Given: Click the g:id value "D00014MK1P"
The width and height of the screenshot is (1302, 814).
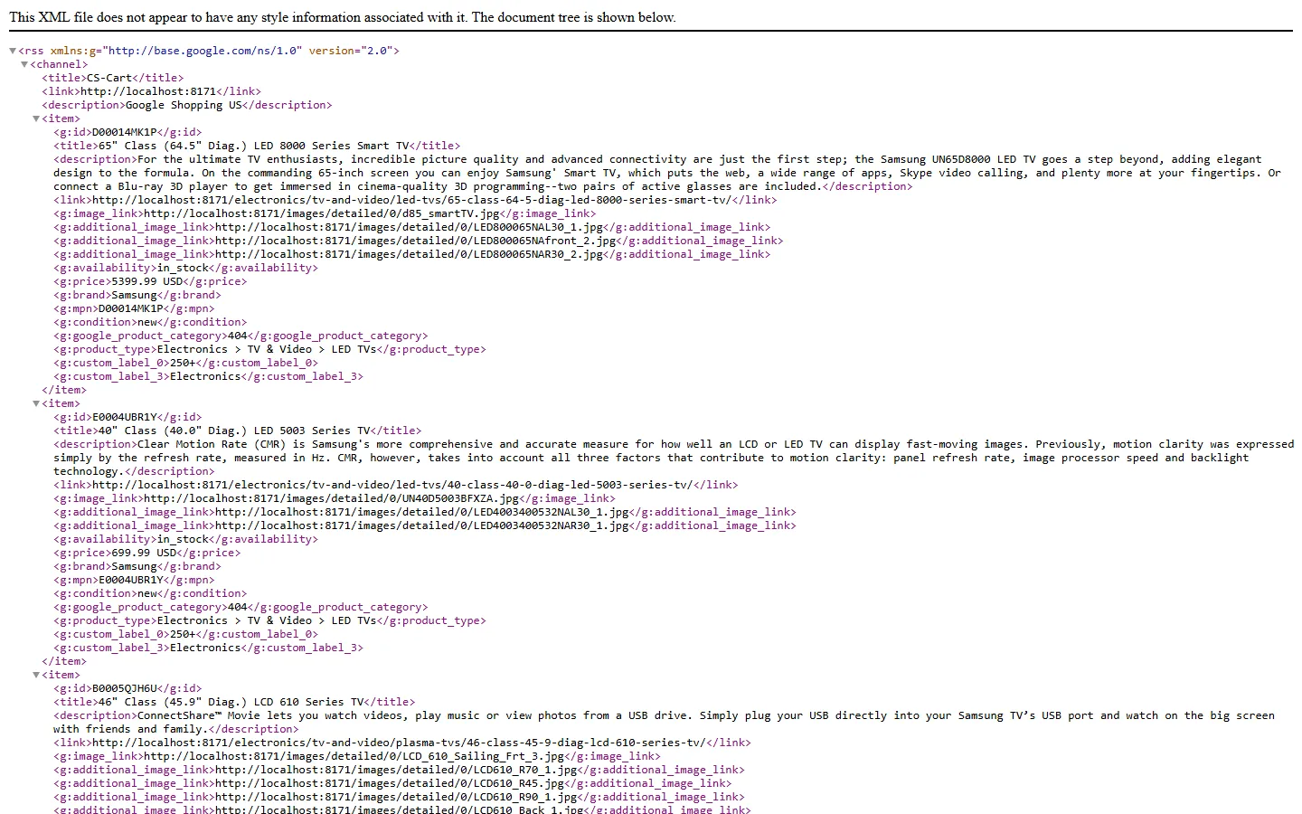Looking at the screenshot, I should 125,132.
